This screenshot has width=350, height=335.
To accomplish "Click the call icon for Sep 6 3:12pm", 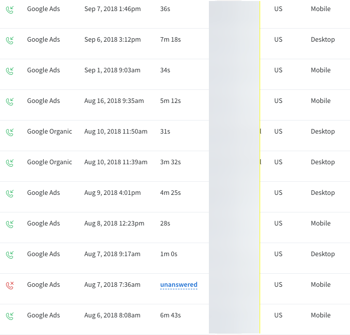I will pyautogui.click(x=10, y=40).
